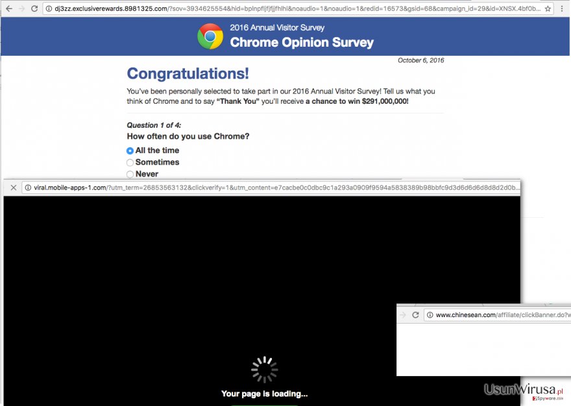Click the viral.mobile-apps-1.com address bar

coord(271,188)
